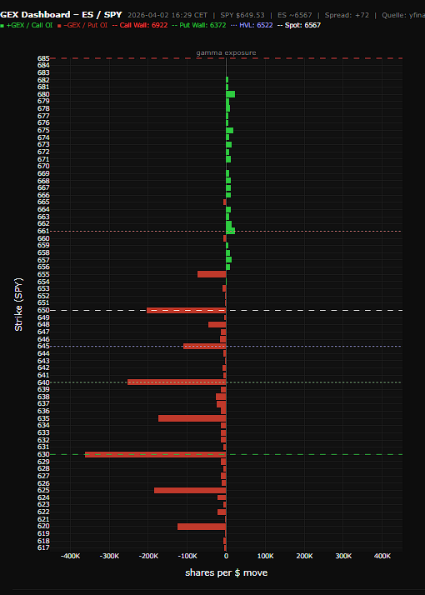
Task: Click the red bar at strike 635
Action: pos(192,418)
